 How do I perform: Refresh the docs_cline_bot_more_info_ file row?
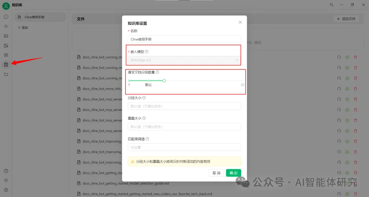tap(339, 89)
